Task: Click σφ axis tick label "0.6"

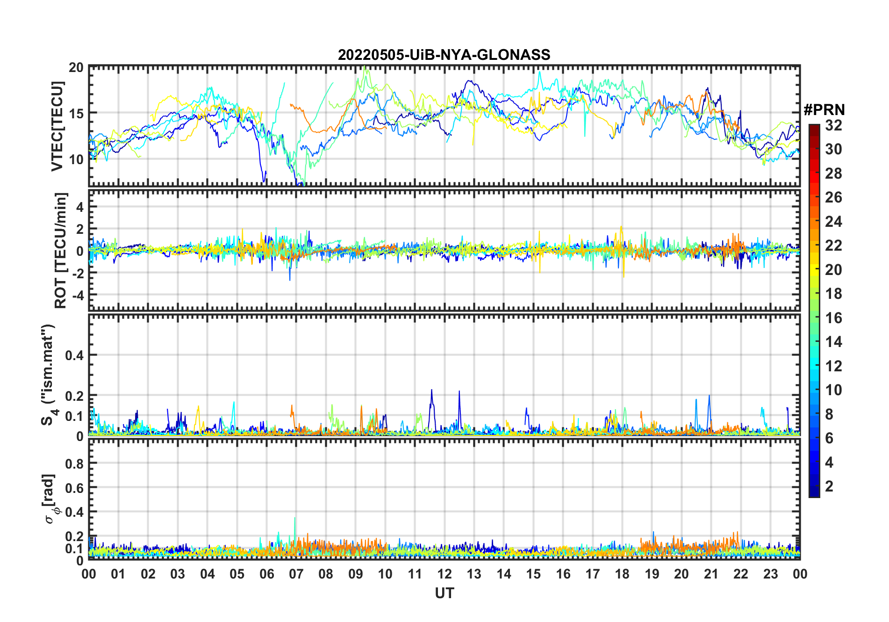Action: pos(75,488)
